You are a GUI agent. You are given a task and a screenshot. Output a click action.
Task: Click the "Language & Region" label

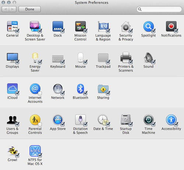tap(103, 37)
